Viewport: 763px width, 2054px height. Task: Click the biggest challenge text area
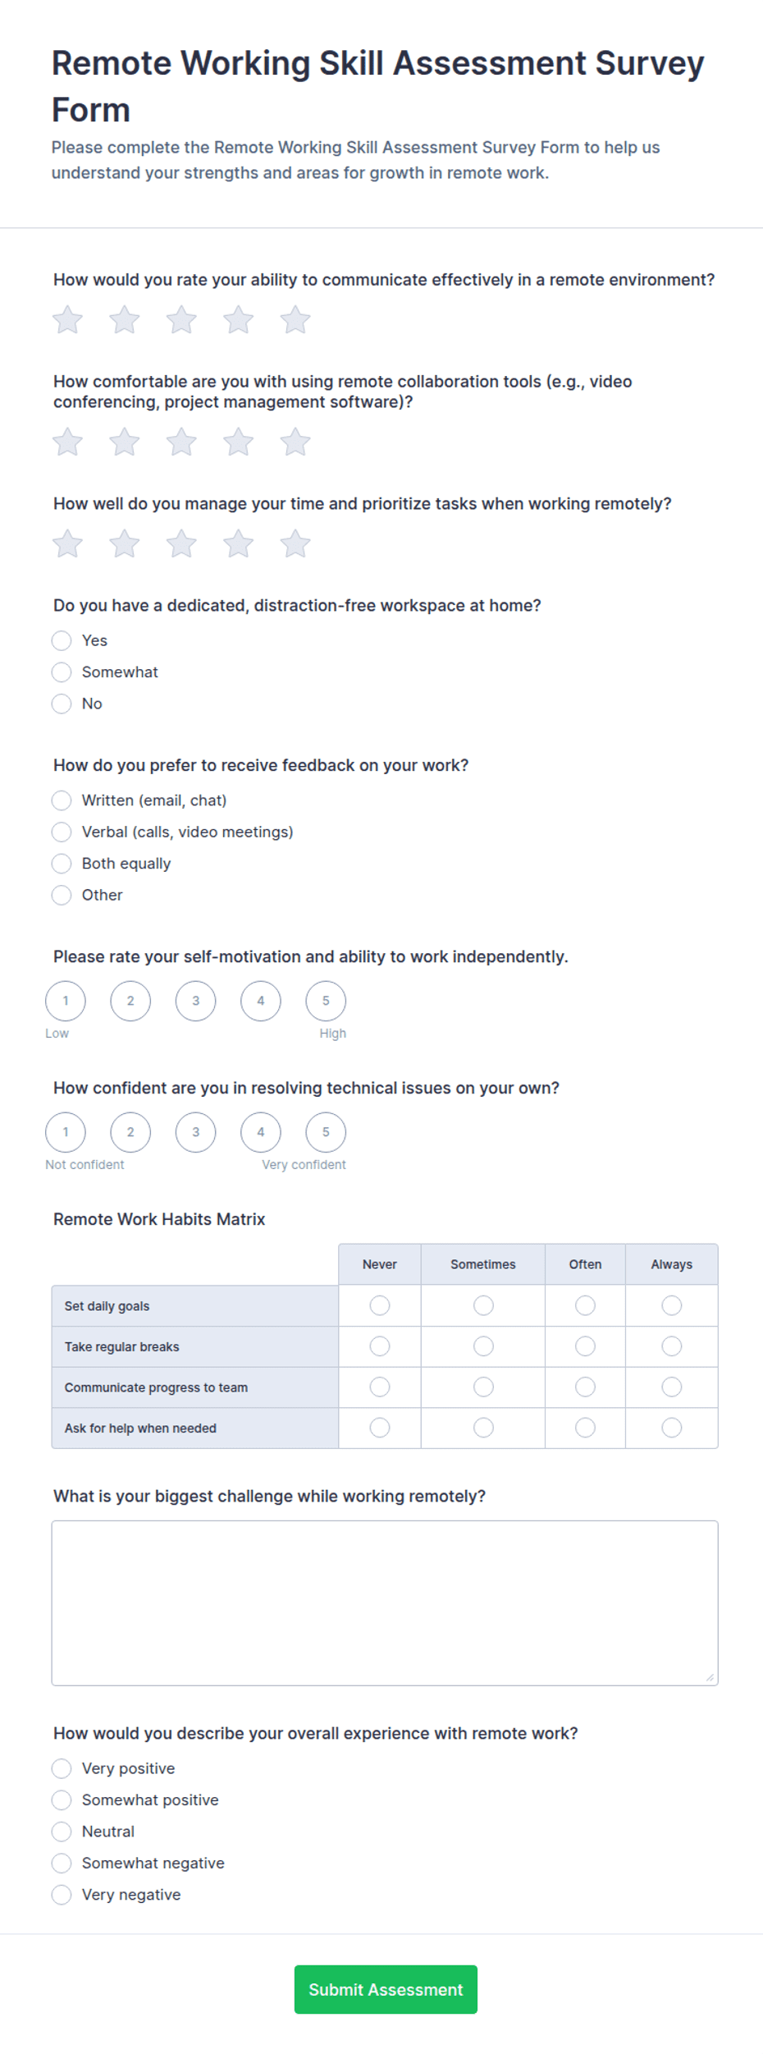[x=385, y=1602]
